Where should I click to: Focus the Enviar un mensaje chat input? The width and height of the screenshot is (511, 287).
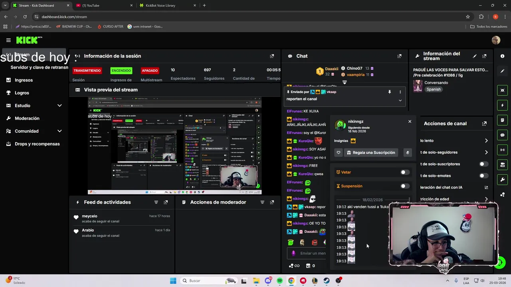(x=307, y=253)
